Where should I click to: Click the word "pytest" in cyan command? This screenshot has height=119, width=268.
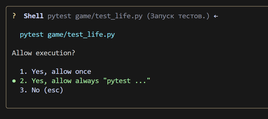click(x=32, y=35)
